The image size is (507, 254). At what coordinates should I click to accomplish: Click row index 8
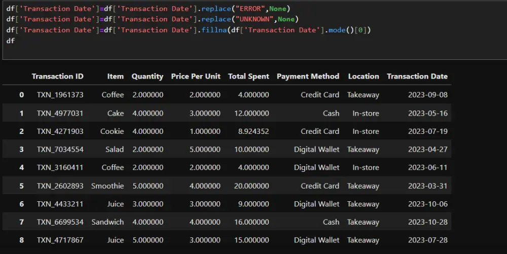[x=21, y=240]
